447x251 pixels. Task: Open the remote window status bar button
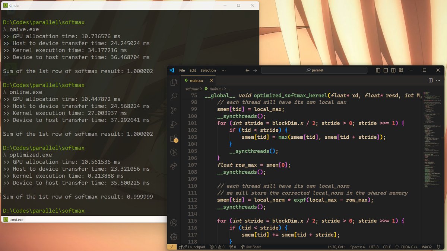[172, 247]
